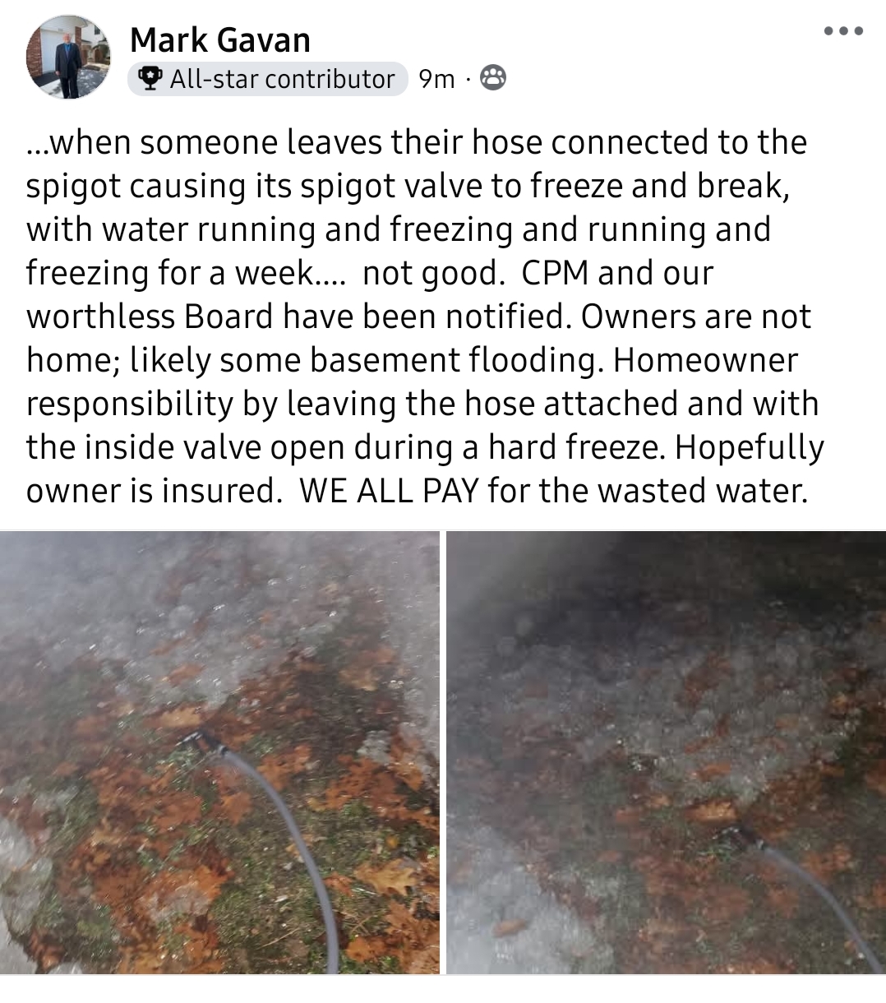886x1003 pixels.
Task: Click the group members privacy icon
Action: coord(492,78)
